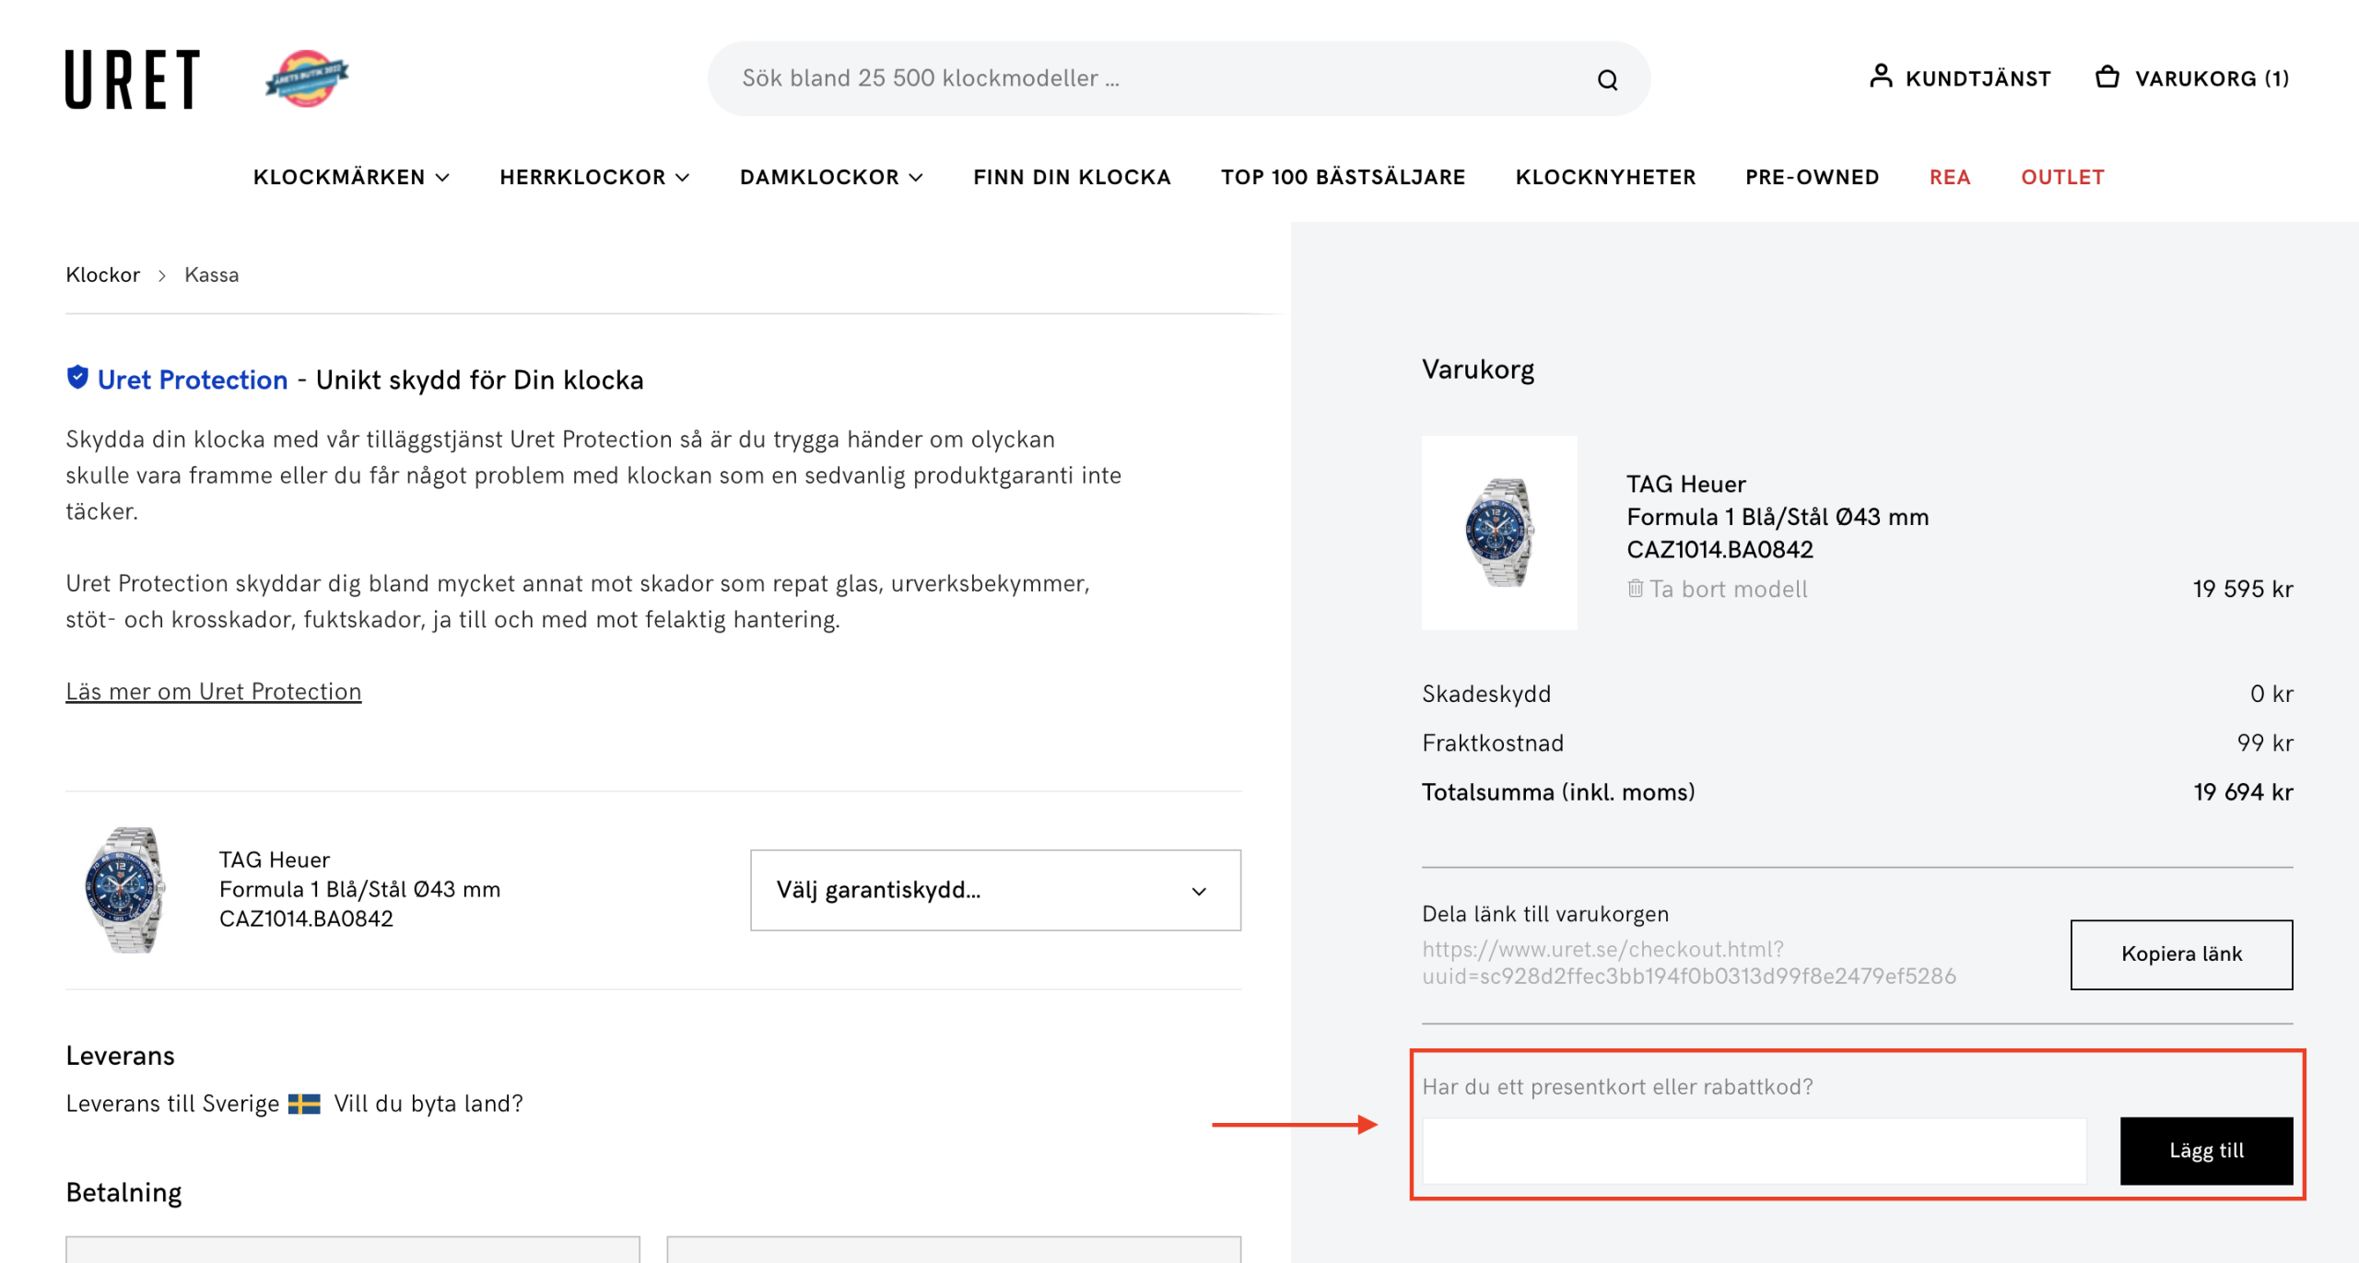Click TAG Heuer name in protection row
The height and width of the screenshot is (1263, 2359).
click(x=274, y=860)
